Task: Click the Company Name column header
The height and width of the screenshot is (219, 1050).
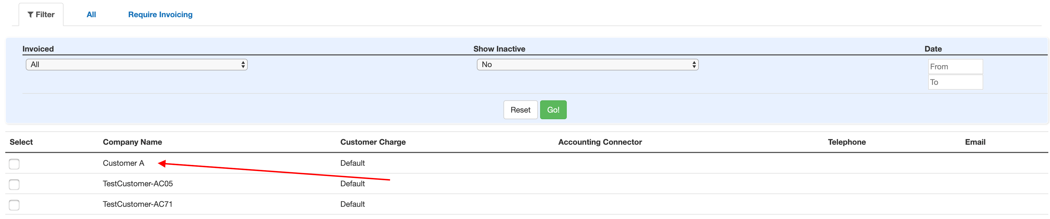Action: (132, 142)
